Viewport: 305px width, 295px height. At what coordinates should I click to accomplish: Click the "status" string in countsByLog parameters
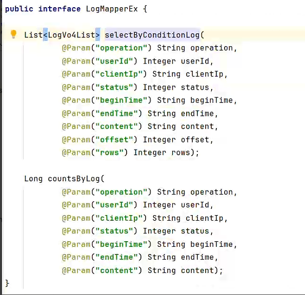[114, 231]
